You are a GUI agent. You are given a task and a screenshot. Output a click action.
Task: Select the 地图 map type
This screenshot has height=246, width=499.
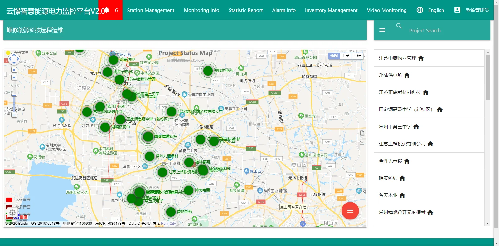[x=334, y=56]
